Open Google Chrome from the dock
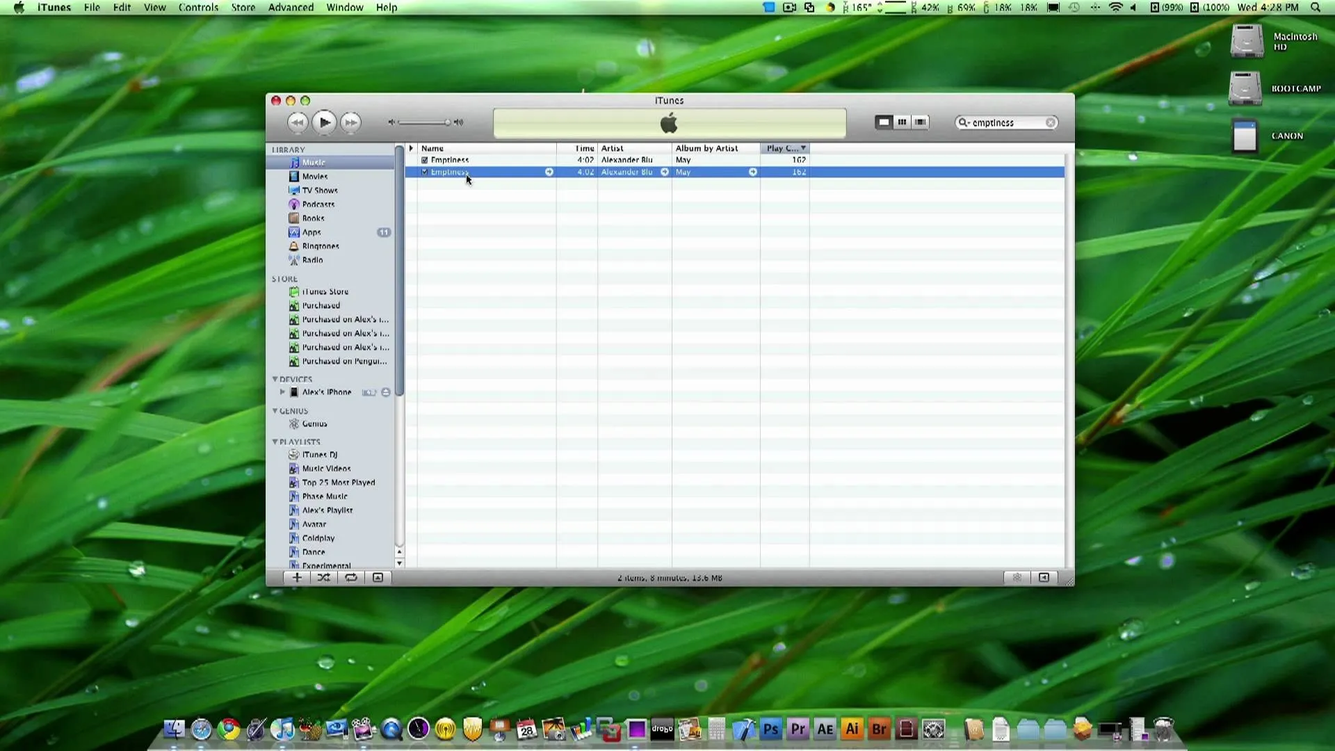 coord(228,729)
